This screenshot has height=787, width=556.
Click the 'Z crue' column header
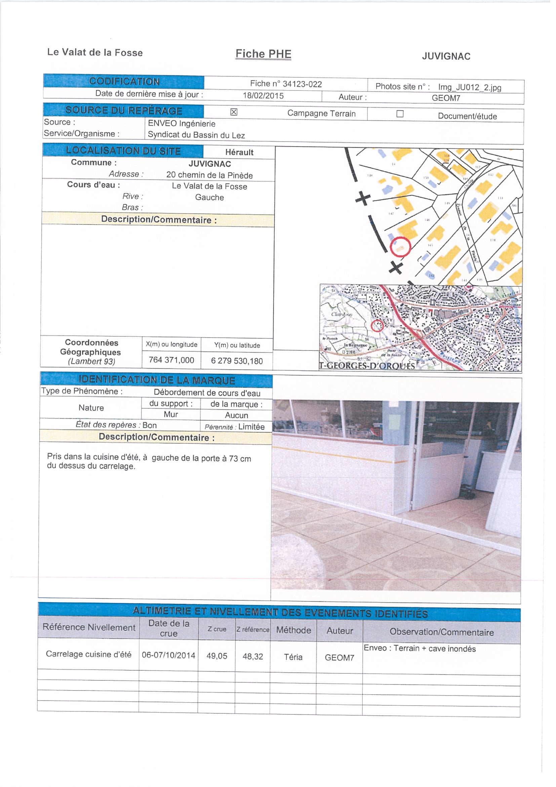[217, 629]
